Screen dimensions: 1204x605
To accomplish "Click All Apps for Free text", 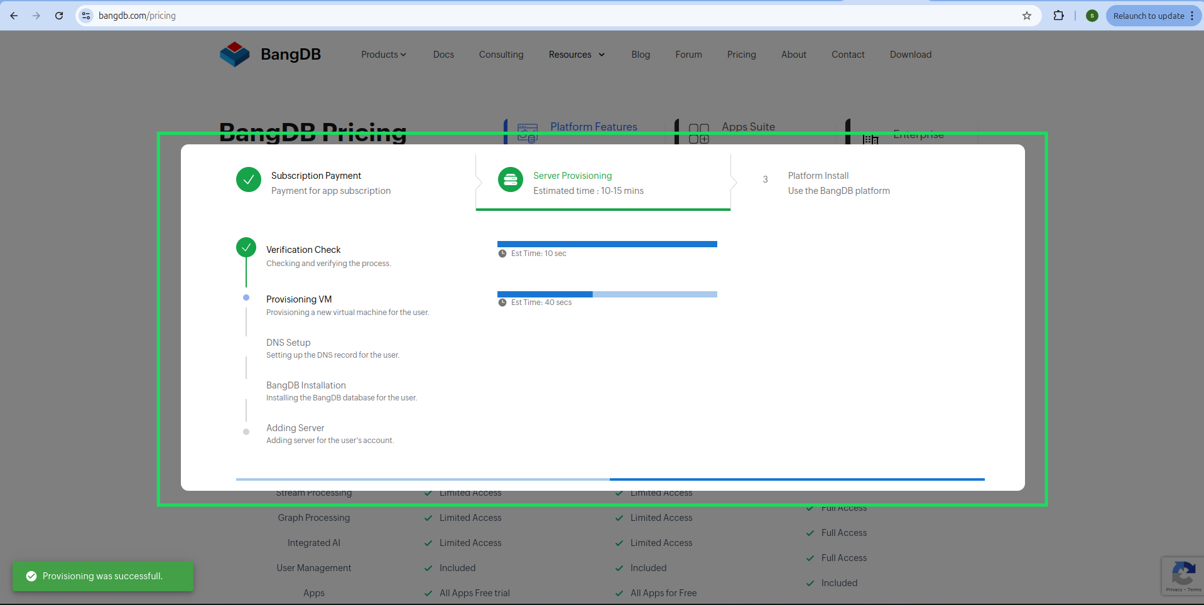I will [664, 593].
